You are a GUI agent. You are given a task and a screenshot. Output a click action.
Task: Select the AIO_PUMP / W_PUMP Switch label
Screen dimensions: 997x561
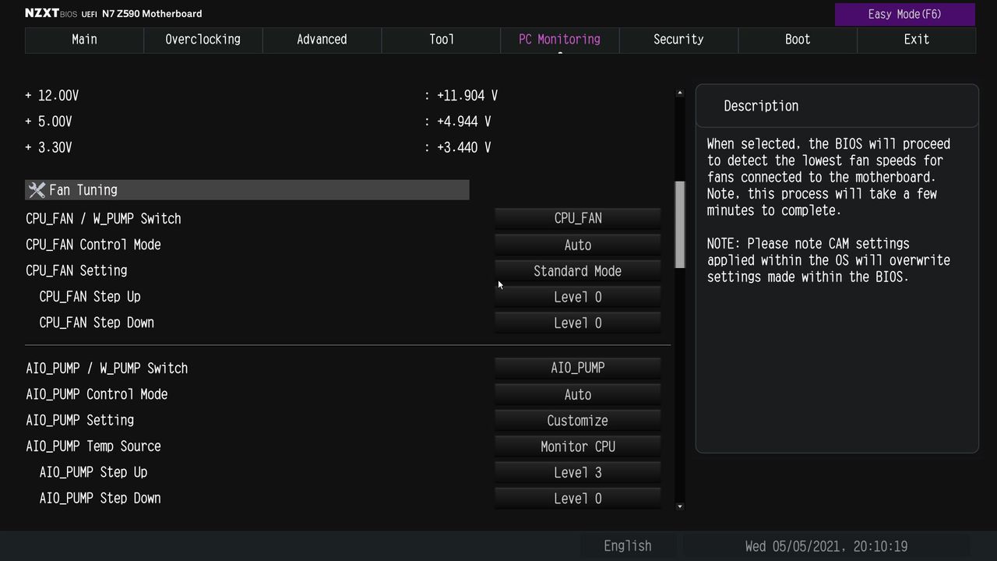pyautogui.click(x=107, y=369)
